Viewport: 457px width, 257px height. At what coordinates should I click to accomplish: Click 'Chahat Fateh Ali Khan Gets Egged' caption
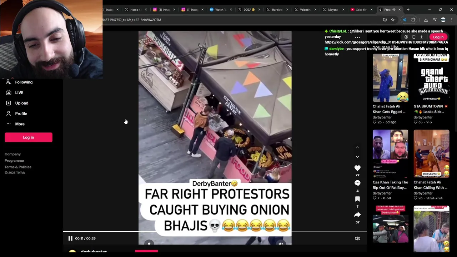389,109
